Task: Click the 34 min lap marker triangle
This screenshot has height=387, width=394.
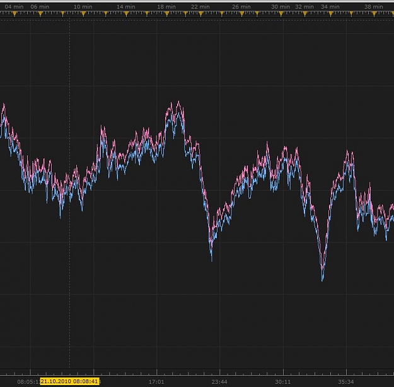Action: (331, 14)
